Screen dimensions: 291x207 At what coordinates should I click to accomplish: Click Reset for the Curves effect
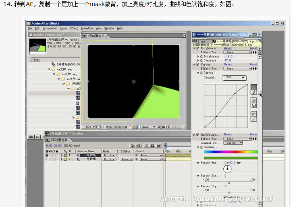coord(228,64)
